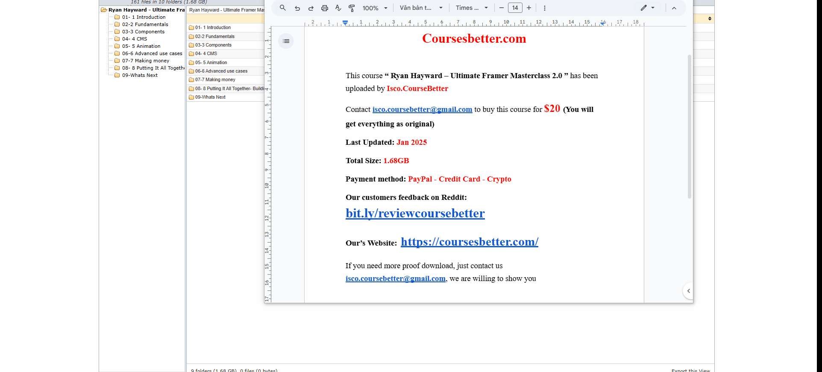822x372 pixels.
Task: Increase font size with the plus button
Action: 529,8
